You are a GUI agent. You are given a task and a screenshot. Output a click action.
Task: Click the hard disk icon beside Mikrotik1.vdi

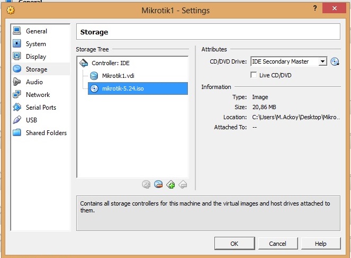tap(94, 76)
